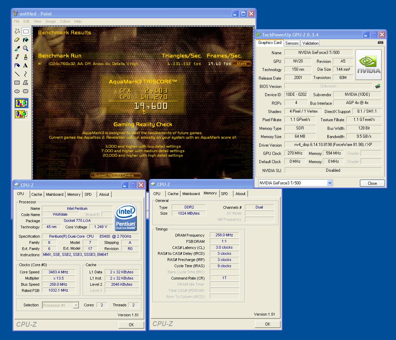The height and width of the screenshot is (340, 396).
Task: Pick the Eraser tool in Paint
Action: pyautogui.click(x=17, y=39)
